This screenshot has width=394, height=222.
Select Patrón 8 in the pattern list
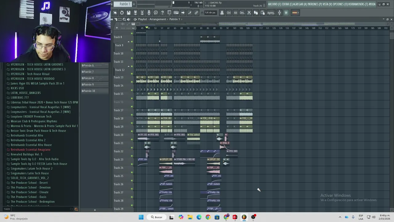(x=94, y=78)
